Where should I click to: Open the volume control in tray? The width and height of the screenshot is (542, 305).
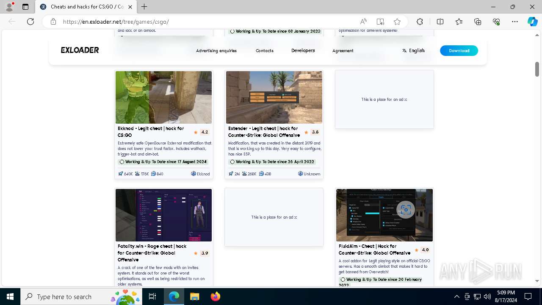(487, 297)
